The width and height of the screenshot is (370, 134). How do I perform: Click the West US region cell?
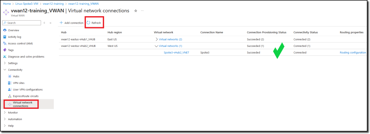tap(112, 46)
